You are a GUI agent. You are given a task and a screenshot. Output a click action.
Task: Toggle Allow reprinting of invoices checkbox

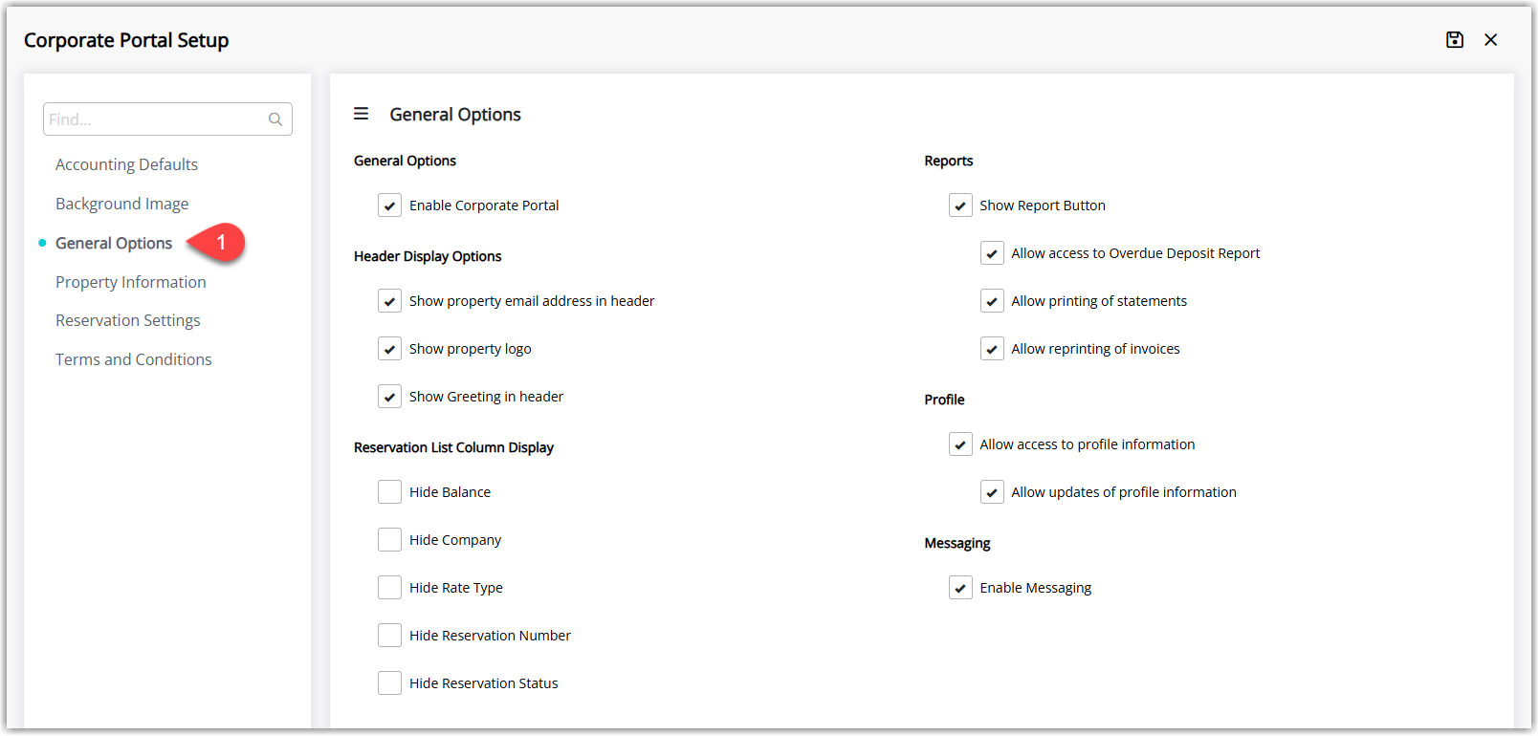pyautogui.click(x=992, y=349)
